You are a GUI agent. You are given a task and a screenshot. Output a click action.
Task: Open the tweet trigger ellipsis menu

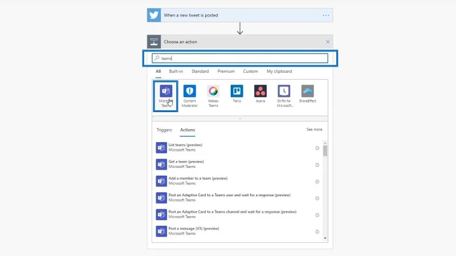(325, 15)
